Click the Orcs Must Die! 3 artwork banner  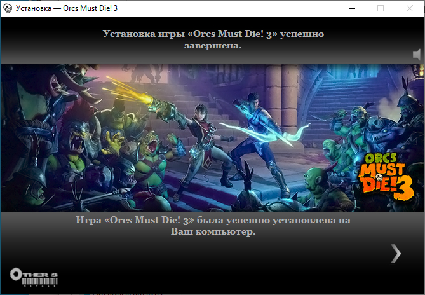pos(212,138)
